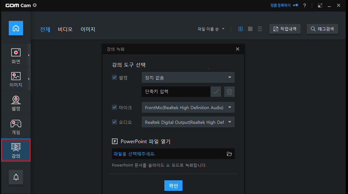The width and height of the screenshot is (348, 194).
Task: Open microphone dropdown FrontMic
Action: tap(188, 107)
